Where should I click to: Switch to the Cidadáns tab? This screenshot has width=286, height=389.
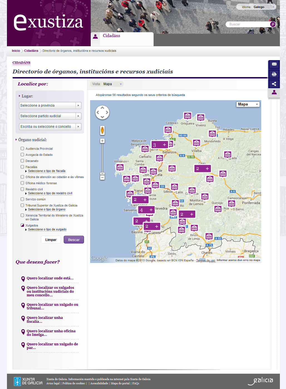(112, 36)
